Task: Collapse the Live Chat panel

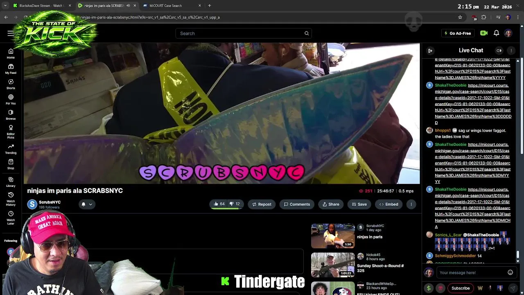Action: (430, 50)
